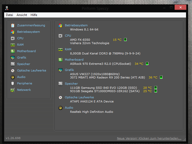Click the Zusammenfassung clipboard icon in sidebar
This screenshot has height=144, width=192.
[x=13, y=25]
